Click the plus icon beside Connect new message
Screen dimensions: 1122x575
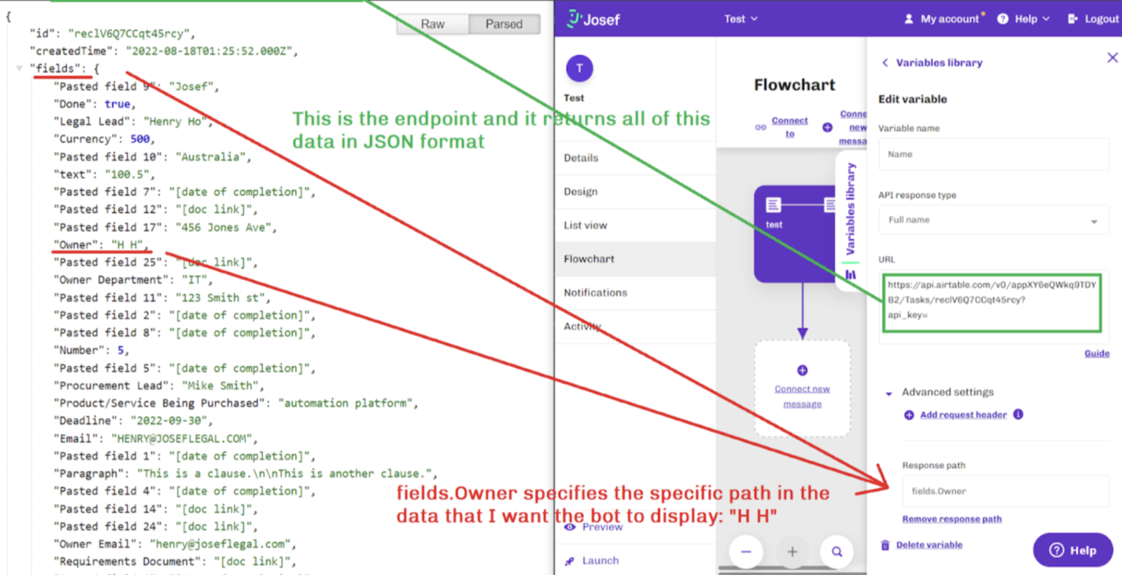point(827,127)
